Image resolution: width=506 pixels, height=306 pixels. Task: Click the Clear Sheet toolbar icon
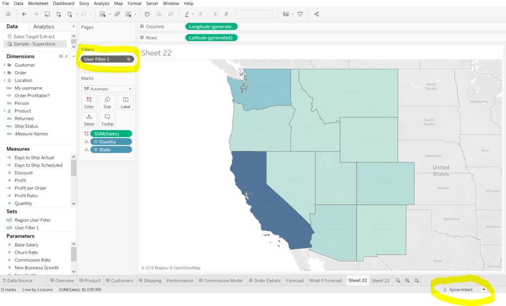pyautogui.click(x=128, y=14)
